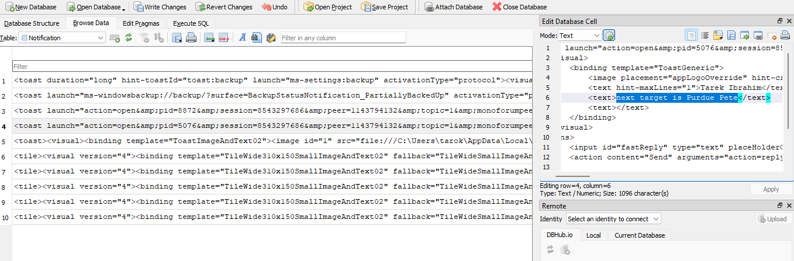Select row 4 with the pid=5076 toast
The width and height of the screenshot is (794, 261).
point(272,126)
